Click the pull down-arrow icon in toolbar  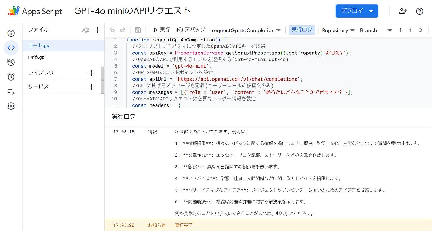coord(401,30)
